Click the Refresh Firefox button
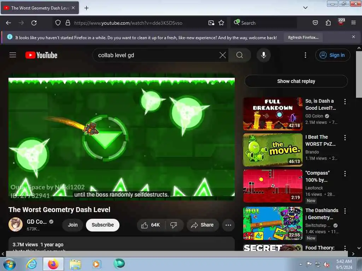This screenshot has width=362, height=271. click(x=303, y=37)
